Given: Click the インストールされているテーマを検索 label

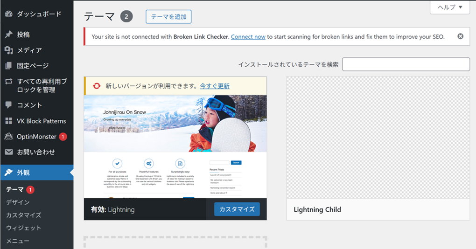Looking at the screenshot, I should pos(288,65).
